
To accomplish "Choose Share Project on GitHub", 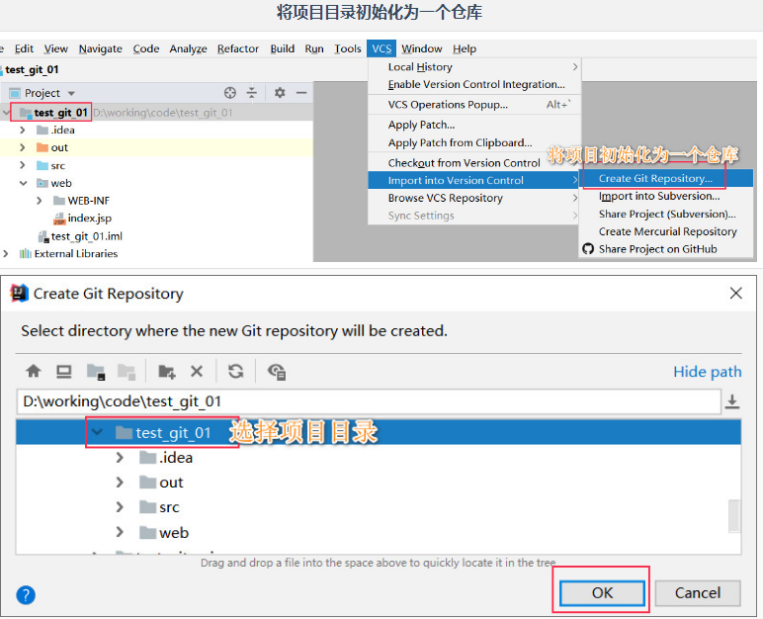I will (x=666, y=249).
